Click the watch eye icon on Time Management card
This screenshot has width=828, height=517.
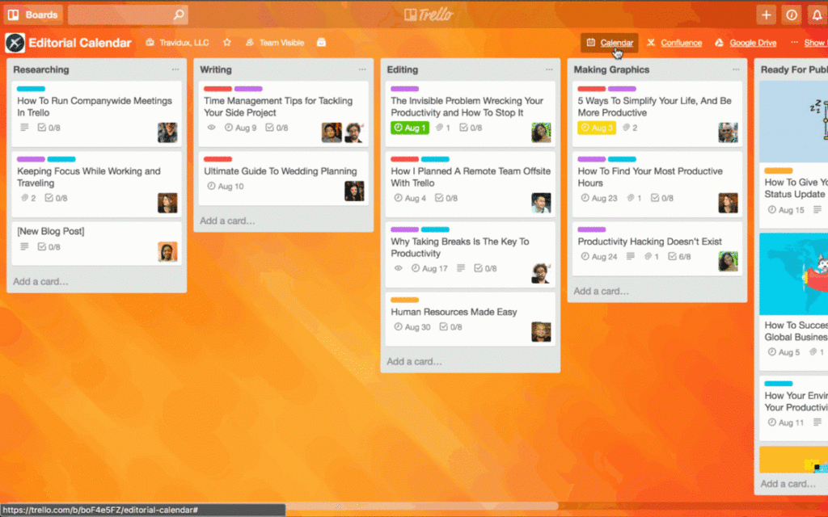pyautogui.click(x=211, y=128)
